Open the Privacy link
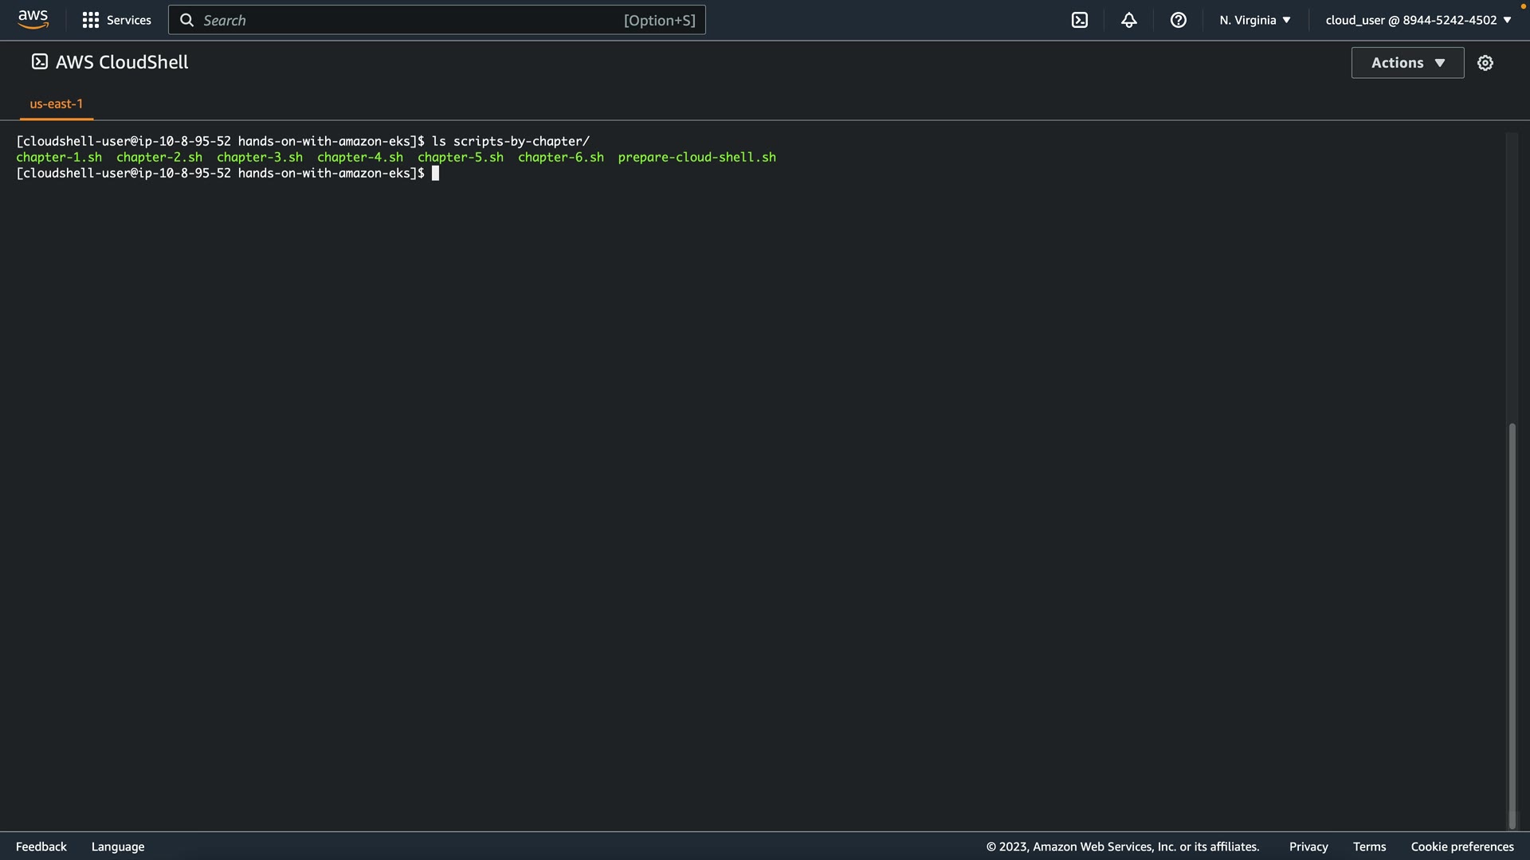This screenshot has height=860, width=1530. pyautogui.click(x=1308, y=846)
